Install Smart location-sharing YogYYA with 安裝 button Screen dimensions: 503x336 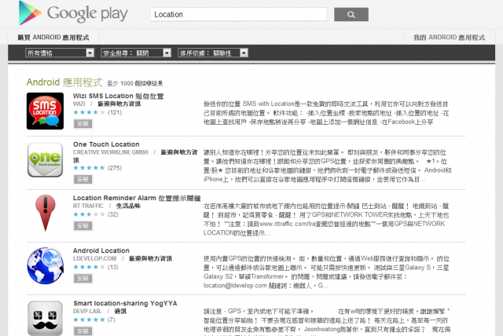point(83,331)
